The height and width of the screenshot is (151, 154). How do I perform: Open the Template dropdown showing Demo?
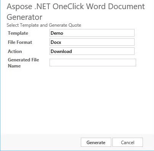click(92, 33)
